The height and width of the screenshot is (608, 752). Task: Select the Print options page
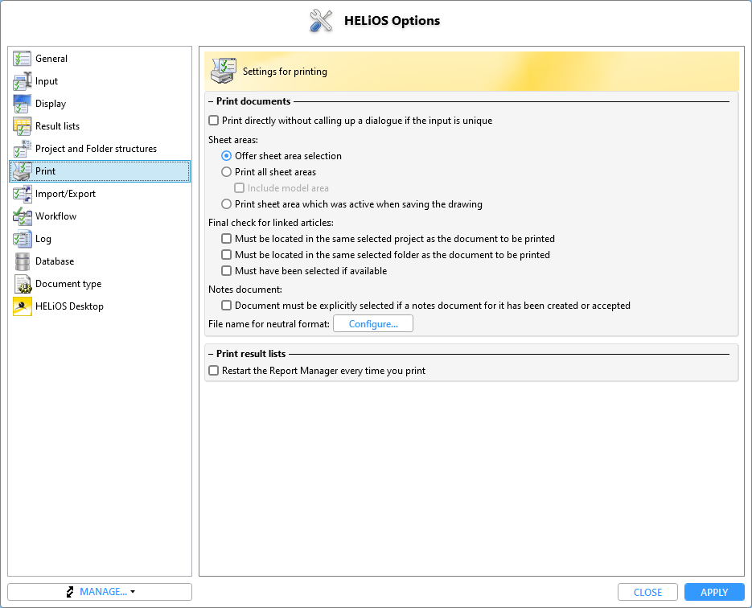[x=100, y=171]
